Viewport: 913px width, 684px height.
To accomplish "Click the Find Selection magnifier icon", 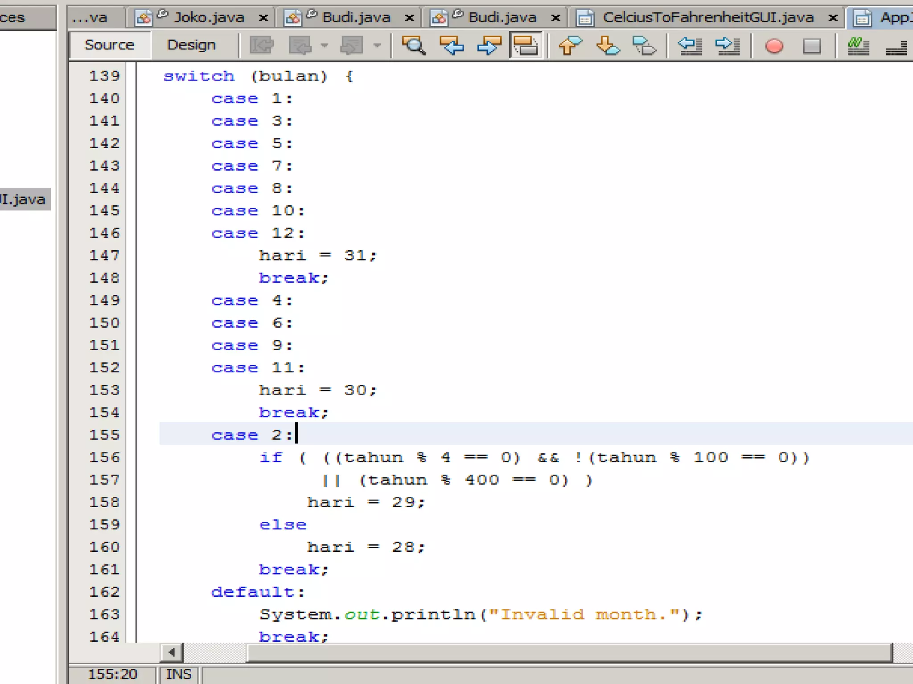I will (x=414, y=45).
